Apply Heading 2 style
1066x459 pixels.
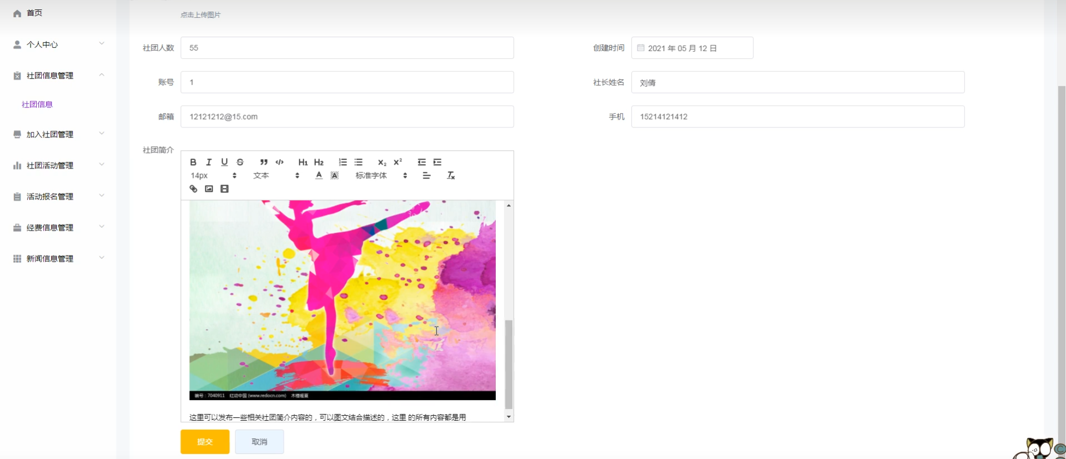point(319,162)
